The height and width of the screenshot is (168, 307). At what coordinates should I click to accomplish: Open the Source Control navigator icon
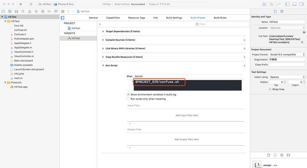tap(10, 11)
